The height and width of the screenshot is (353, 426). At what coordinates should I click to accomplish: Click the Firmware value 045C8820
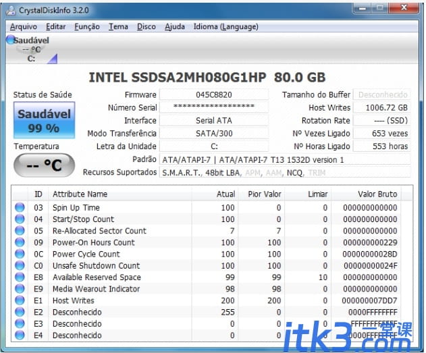coord(214,94)
